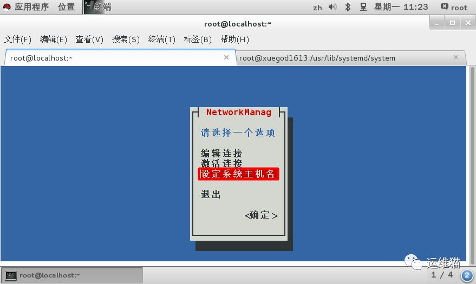Open the 终端(T) menu
Image resolution: width=476 pixels, height=284 pixels.
(x=161, y=39)
